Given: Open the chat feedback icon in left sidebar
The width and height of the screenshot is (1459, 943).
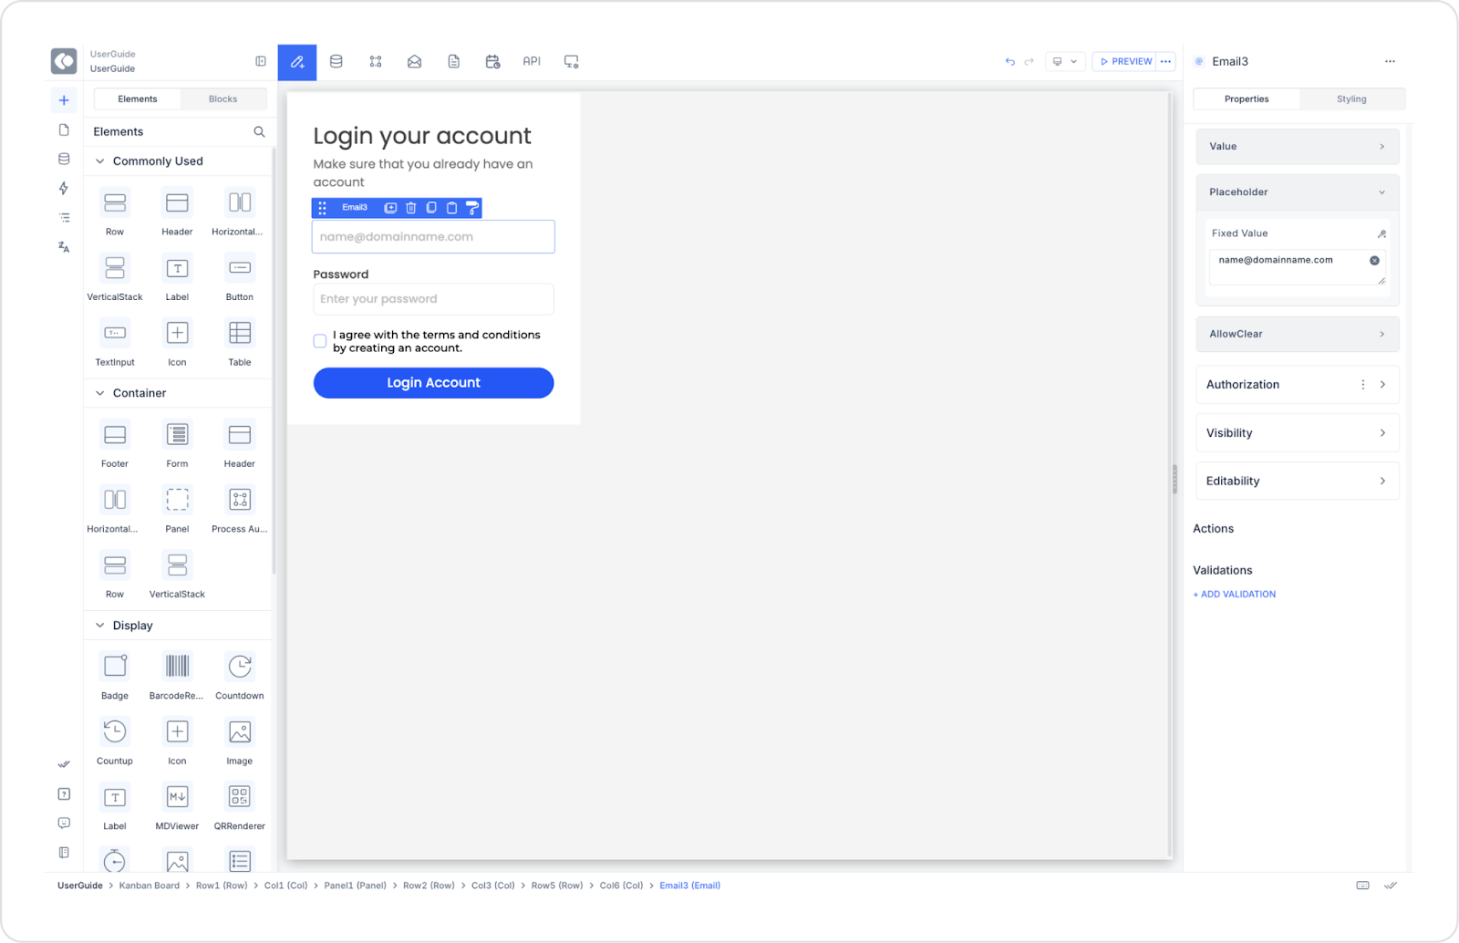Looking at the screenshot, I should (x=64, y=824).
